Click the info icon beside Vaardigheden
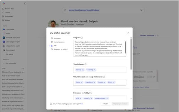The image size is (179, 112). pos(86,64)
